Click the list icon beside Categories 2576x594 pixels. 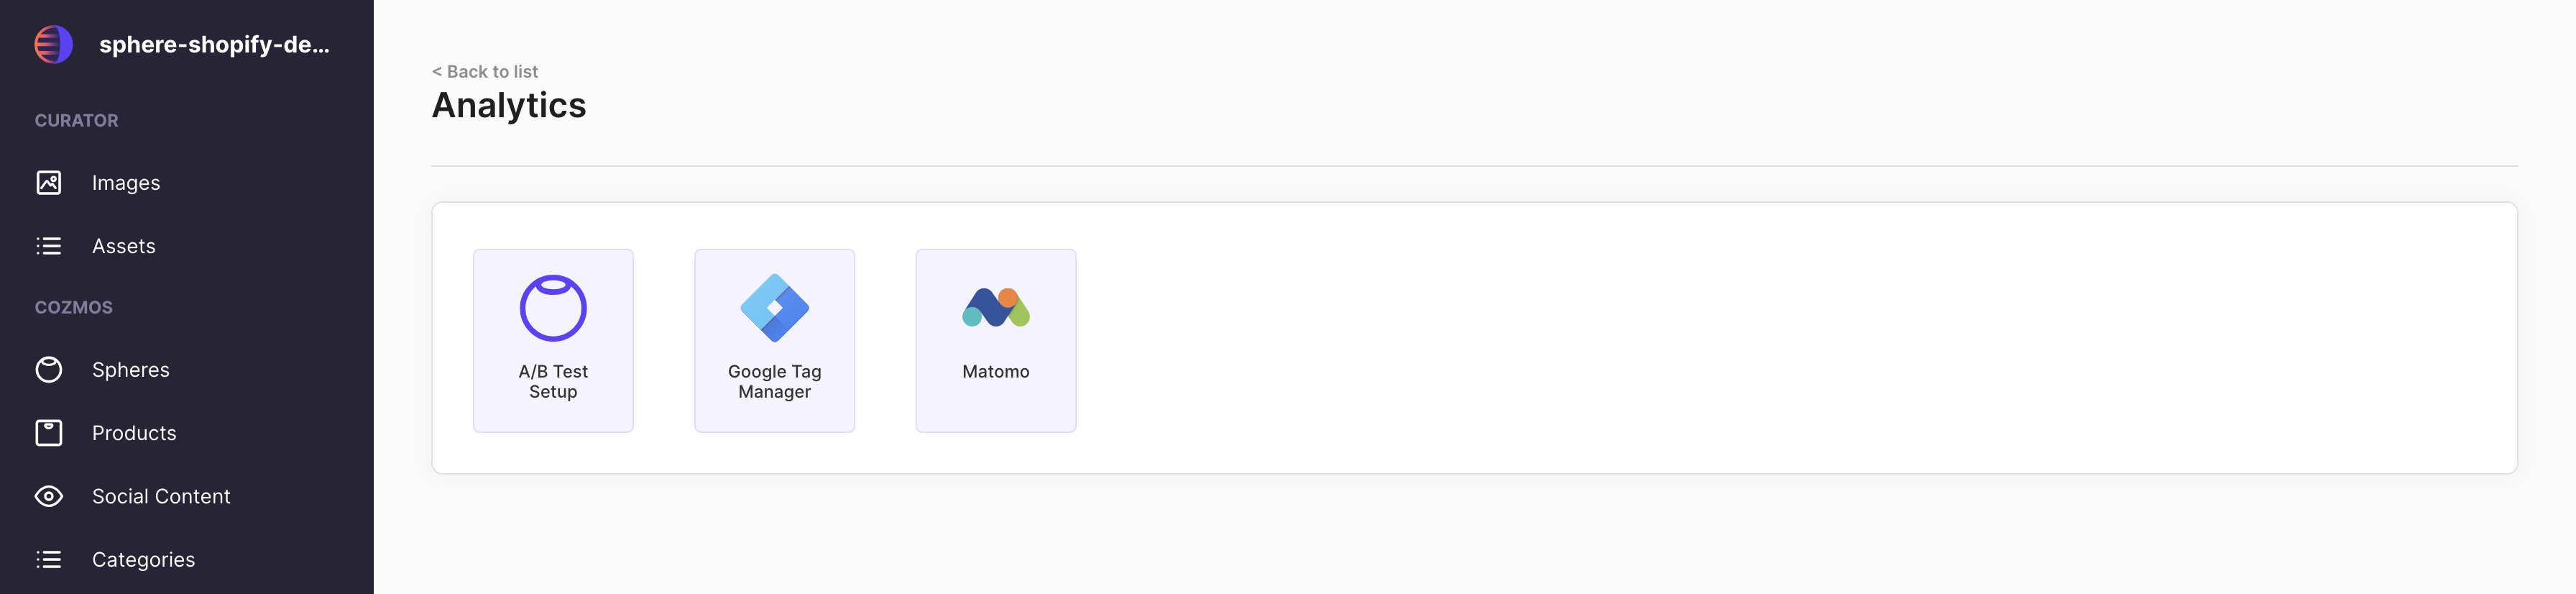click(49, 559)
